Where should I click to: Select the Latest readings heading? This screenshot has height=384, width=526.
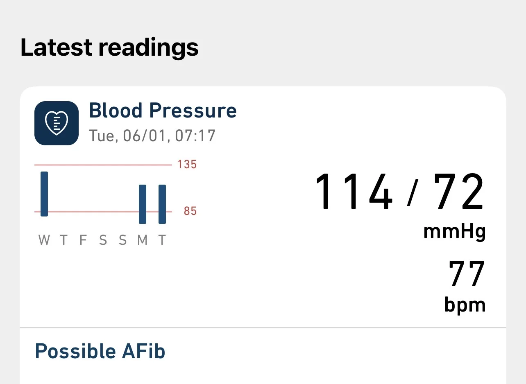point(109,47)
